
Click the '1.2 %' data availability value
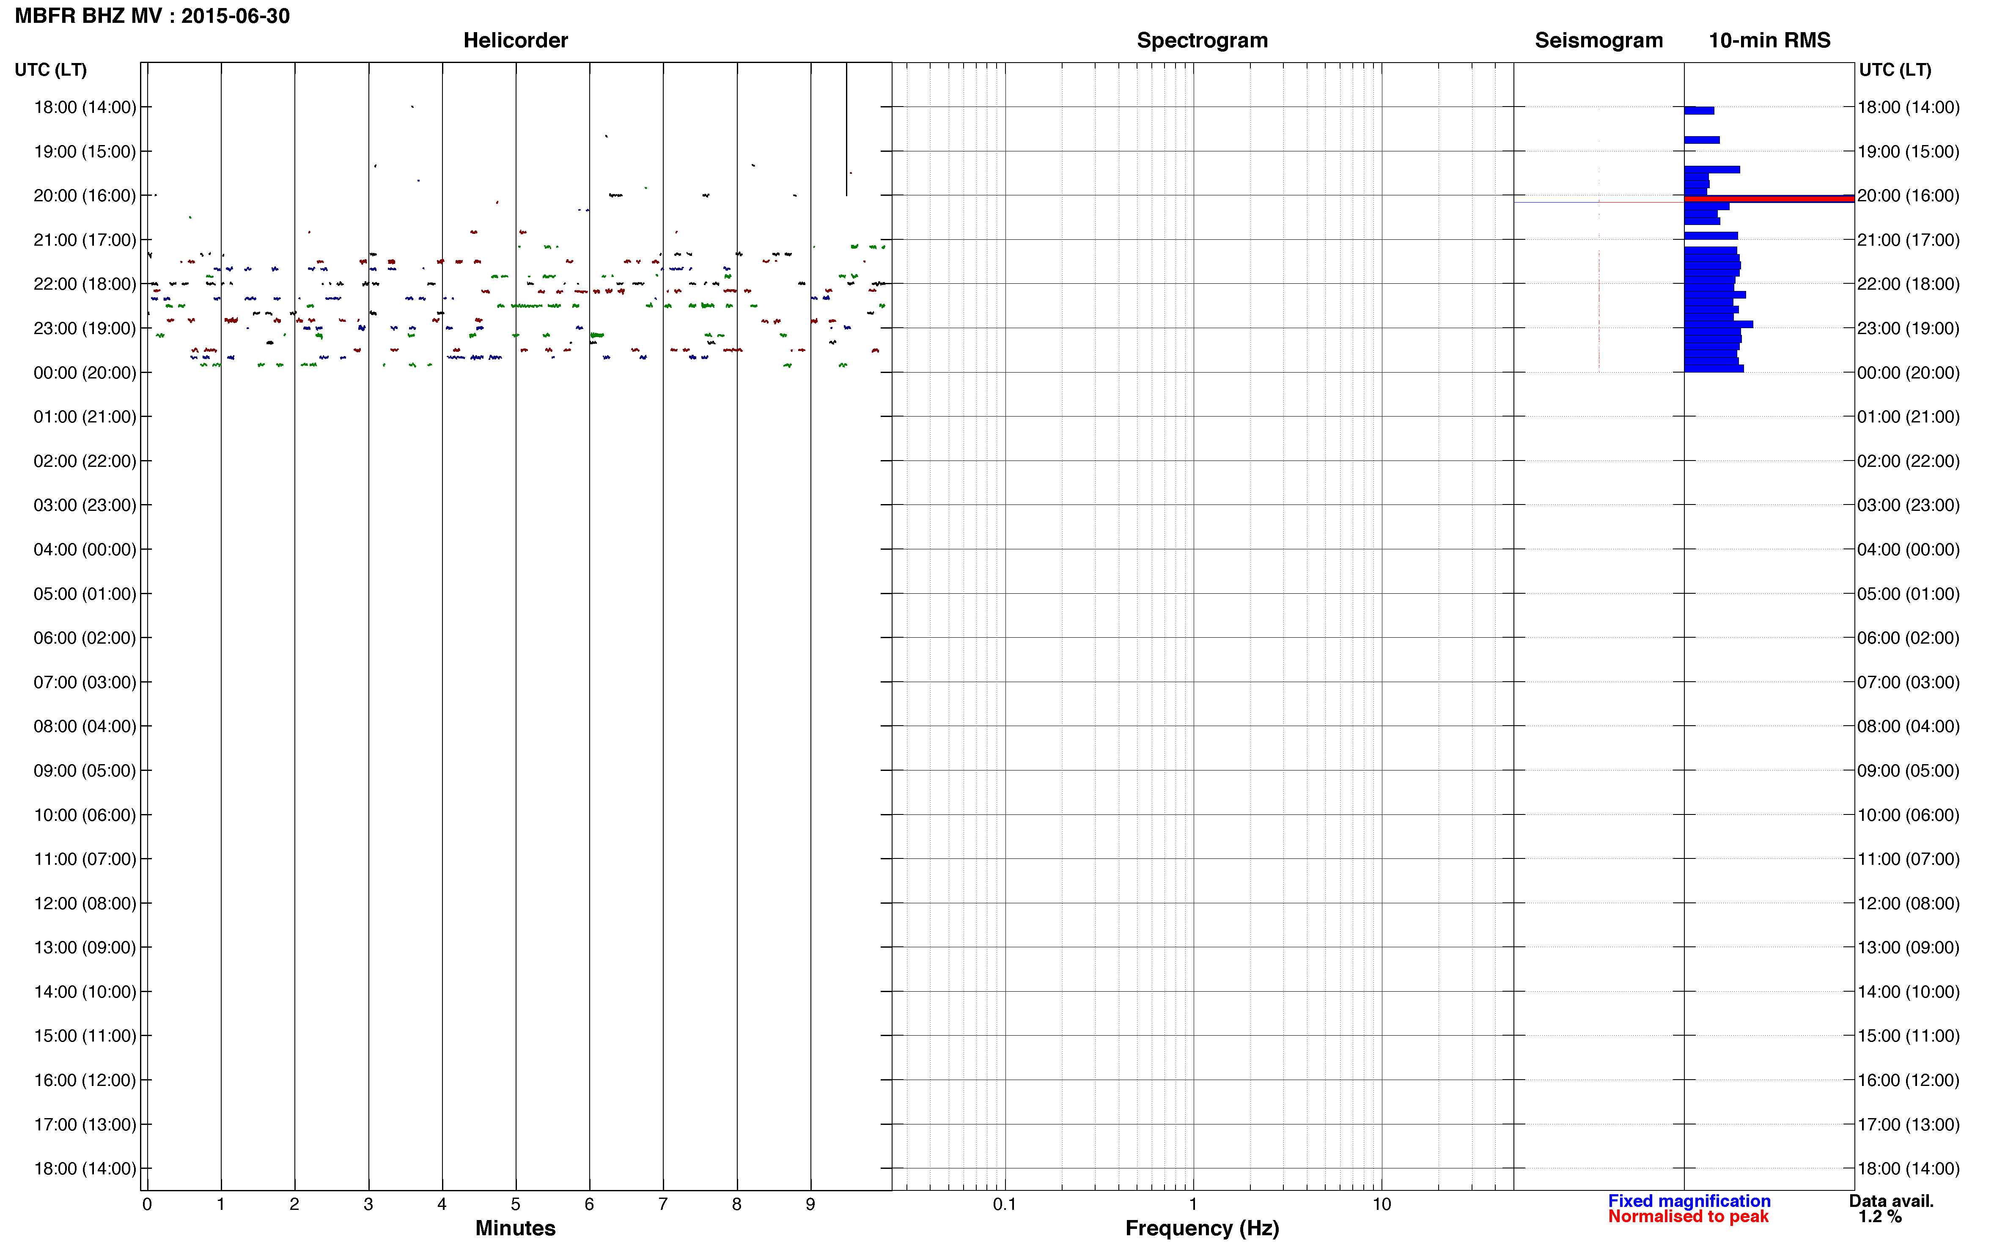pyautogui.click(x=1880, y=1217)
